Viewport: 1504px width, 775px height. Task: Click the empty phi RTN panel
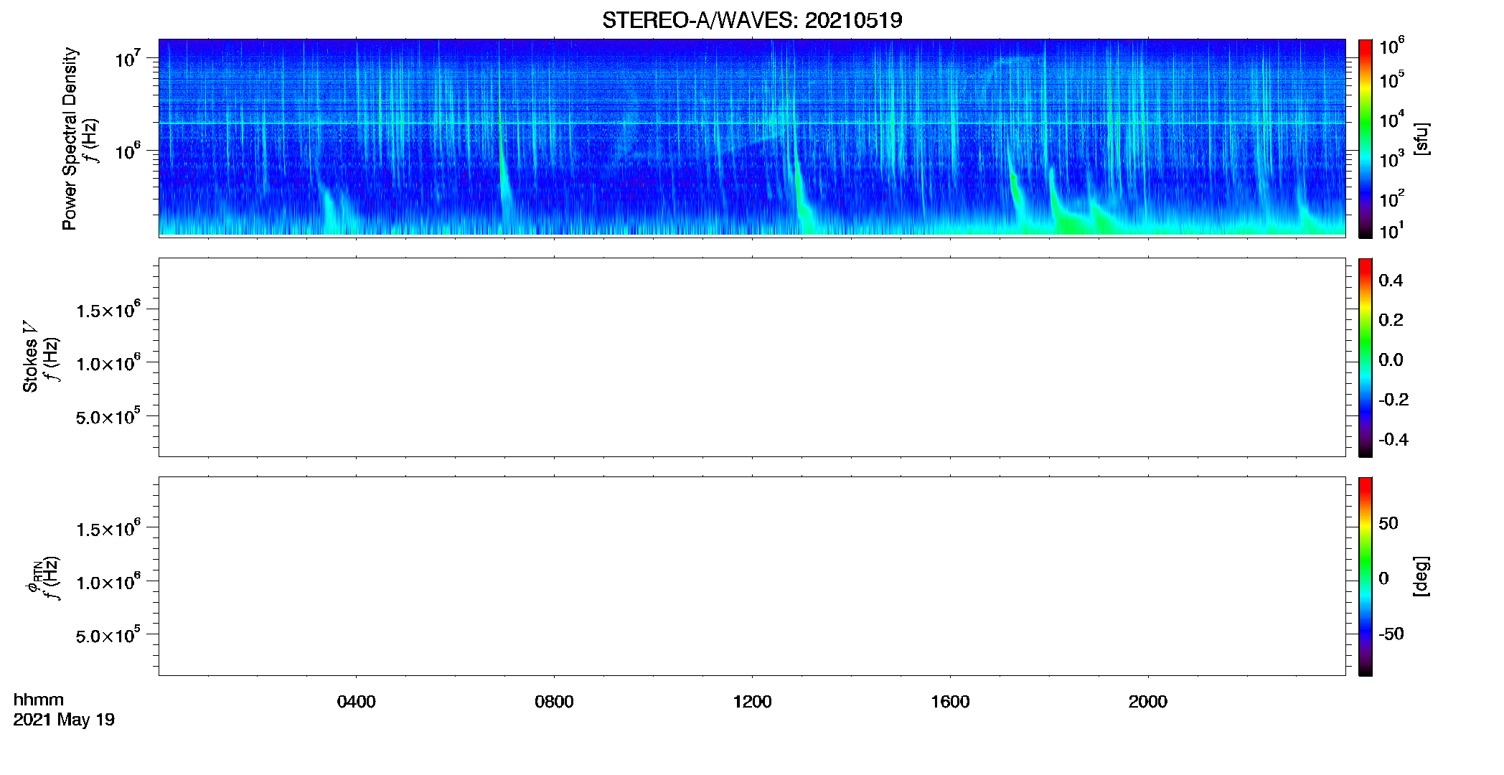[752, 576]
